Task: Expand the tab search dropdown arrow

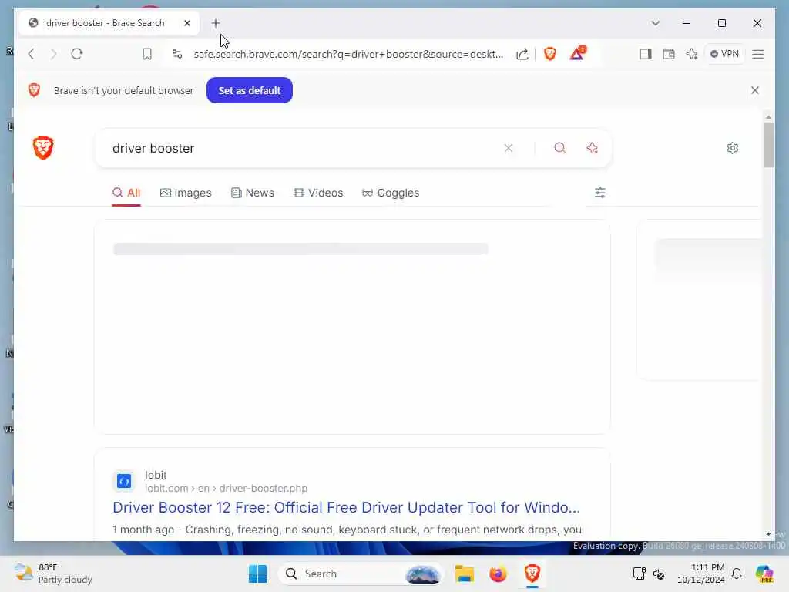Action: pos(655,23)
